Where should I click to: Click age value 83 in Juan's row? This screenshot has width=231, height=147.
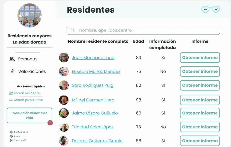[x=139, y=58]
